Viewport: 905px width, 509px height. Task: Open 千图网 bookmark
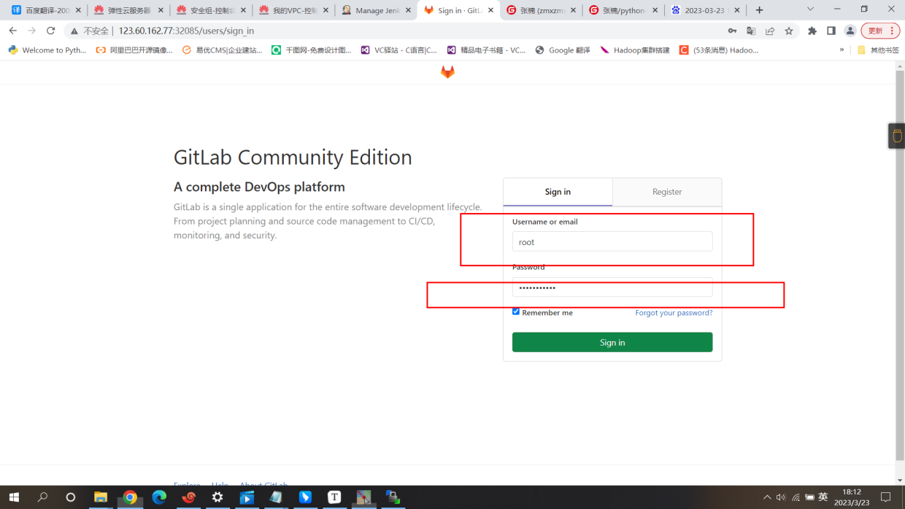pos(312,50)
